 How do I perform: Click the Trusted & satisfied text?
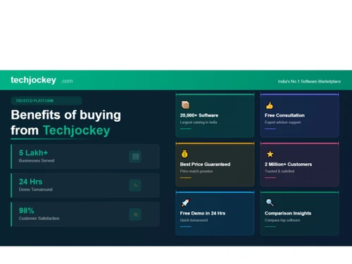point(279,171)
